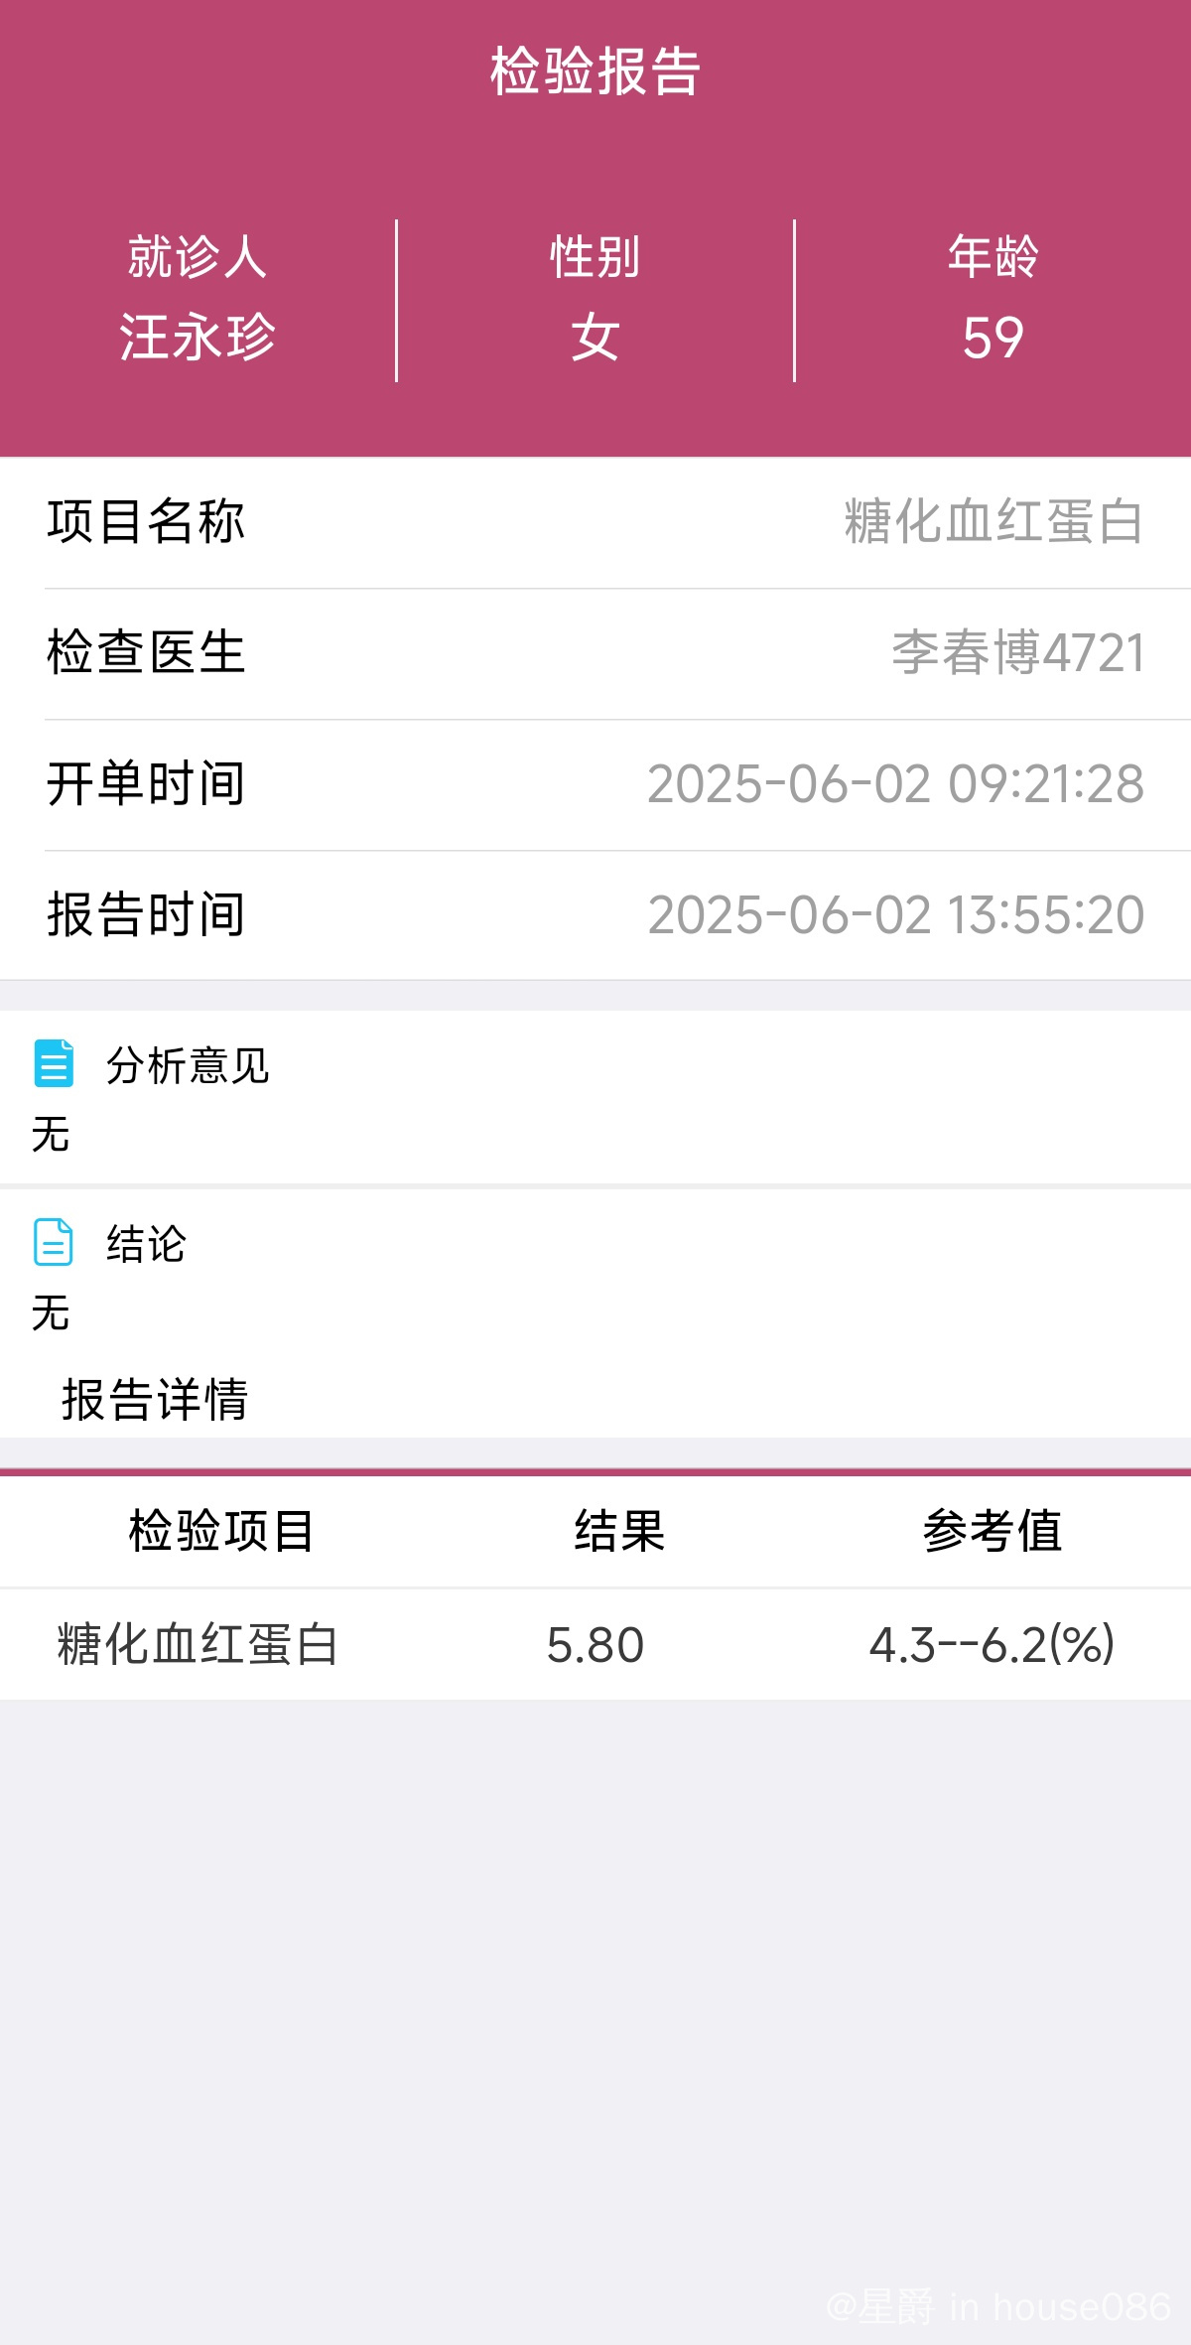Click the blue 分析意见 document icon
Image resolution: width=1191 pixels, height=2345 pixels.
[54, 1063]
